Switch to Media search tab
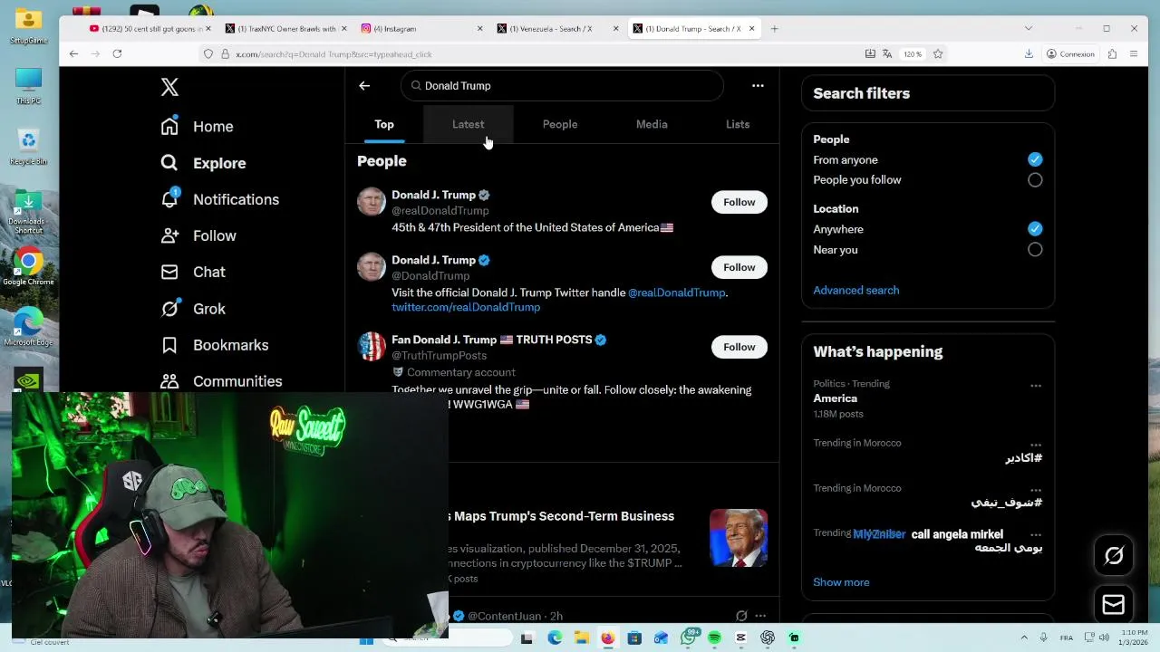Viewport: 1160px width, 652px height. pos(652,125)
